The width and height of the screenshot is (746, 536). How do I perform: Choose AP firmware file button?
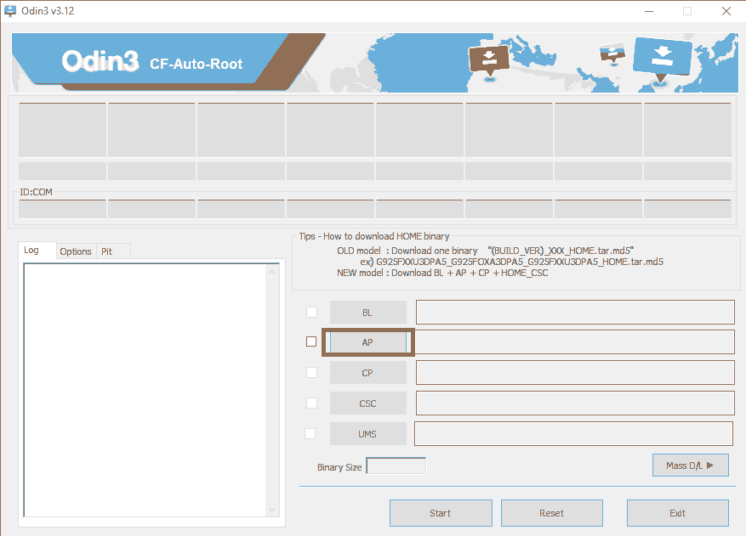[x=368, y=342]
